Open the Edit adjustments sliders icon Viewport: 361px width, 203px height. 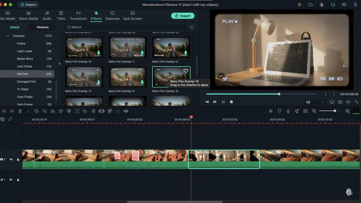[93, 111]
